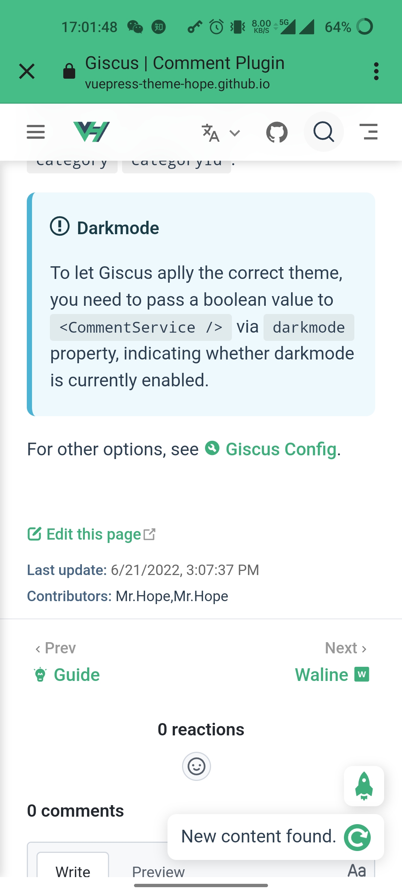The image size is (402, 895).
Task: Open the GitHub repository via navbar icon
Action: tap(277, 132)
